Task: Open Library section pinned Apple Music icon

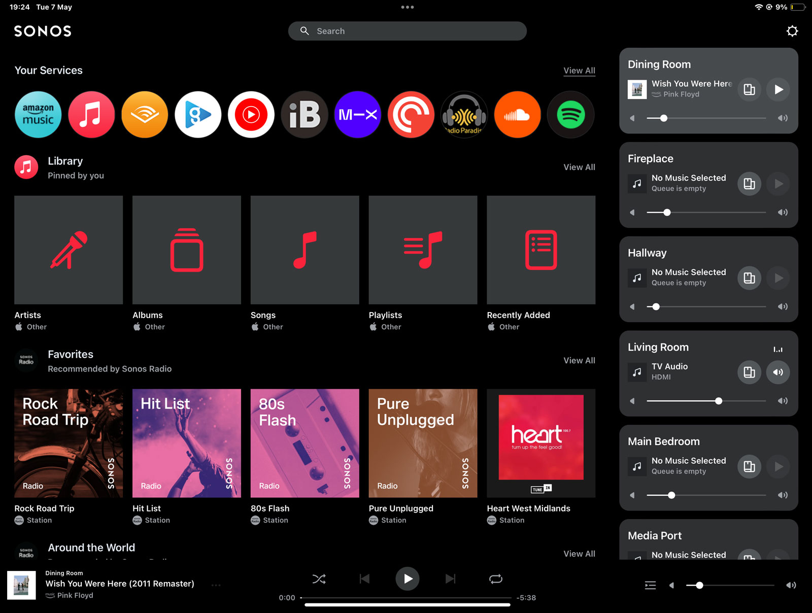Action: pos(26,167)
